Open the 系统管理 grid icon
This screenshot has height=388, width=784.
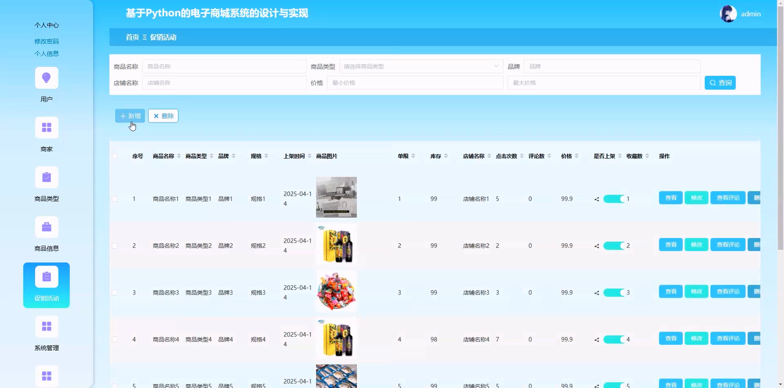[46, 326]
